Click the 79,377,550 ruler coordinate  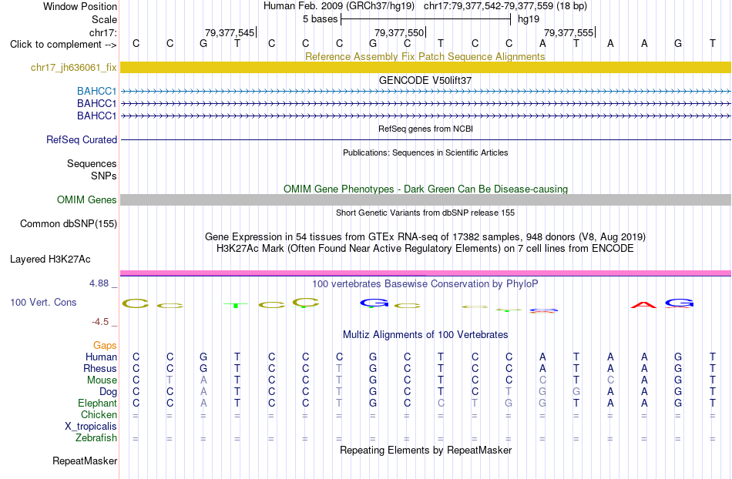[x=399, y=32]
